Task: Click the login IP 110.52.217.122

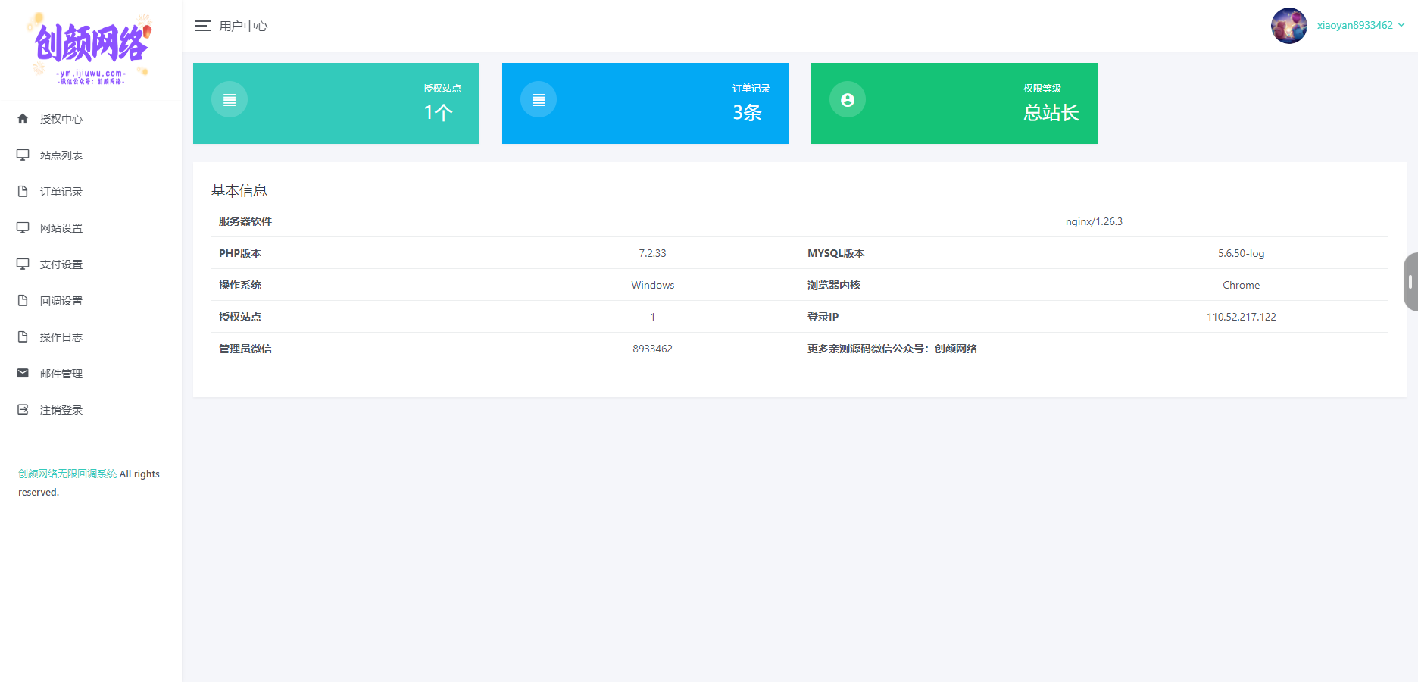Action: (x=1241, y=317)
